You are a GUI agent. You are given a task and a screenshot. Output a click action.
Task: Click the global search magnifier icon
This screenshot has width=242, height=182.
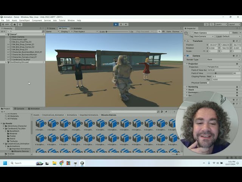pos(212,24)
